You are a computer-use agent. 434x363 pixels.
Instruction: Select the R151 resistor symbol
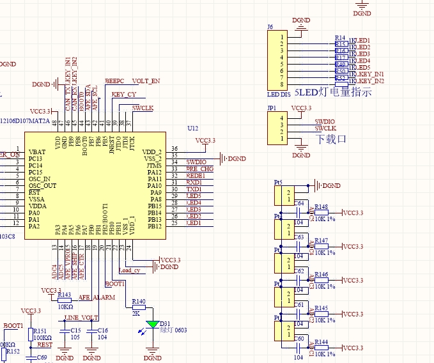(x=31, y=334)
